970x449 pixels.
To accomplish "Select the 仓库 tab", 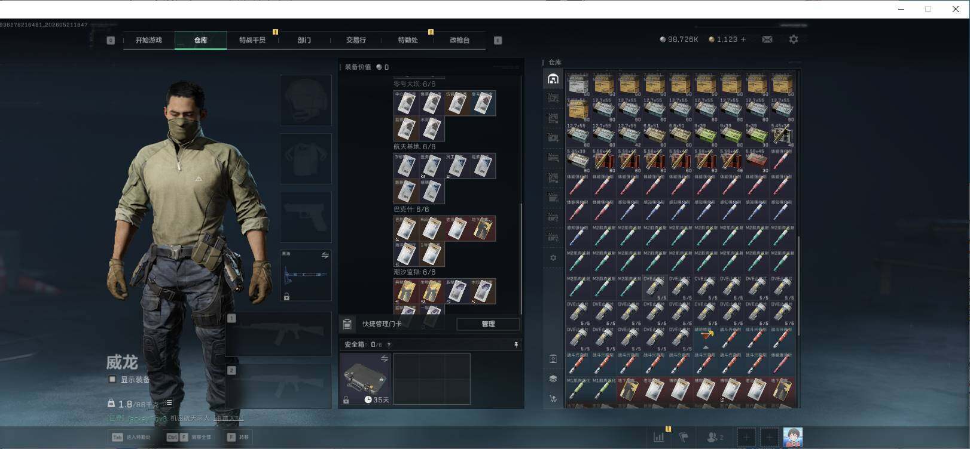I will [x=200, y=40].
